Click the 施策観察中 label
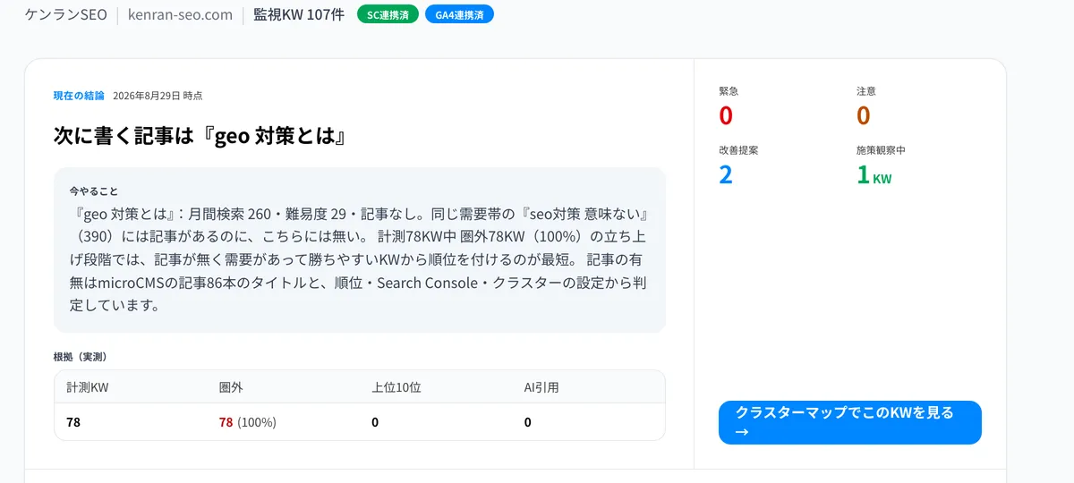1074x483 pixels. [882, 150]
